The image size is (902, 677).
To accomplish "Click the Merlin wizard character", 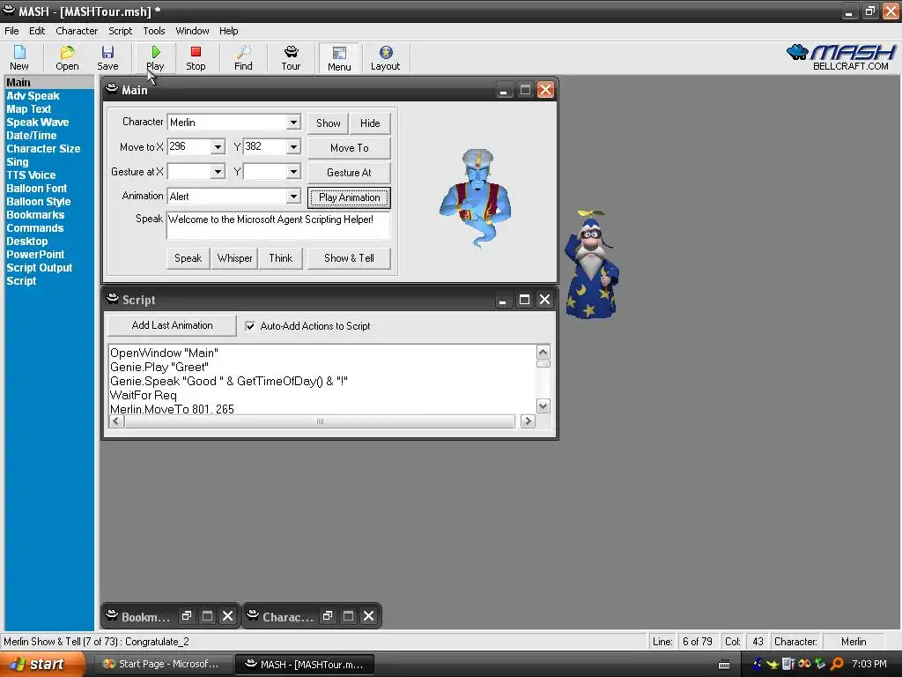I will point(593,264).
